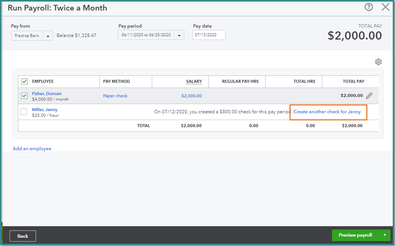Expand the Pay from bank dropdown
This screenshot has width=395, height=246.
(47, 36)
